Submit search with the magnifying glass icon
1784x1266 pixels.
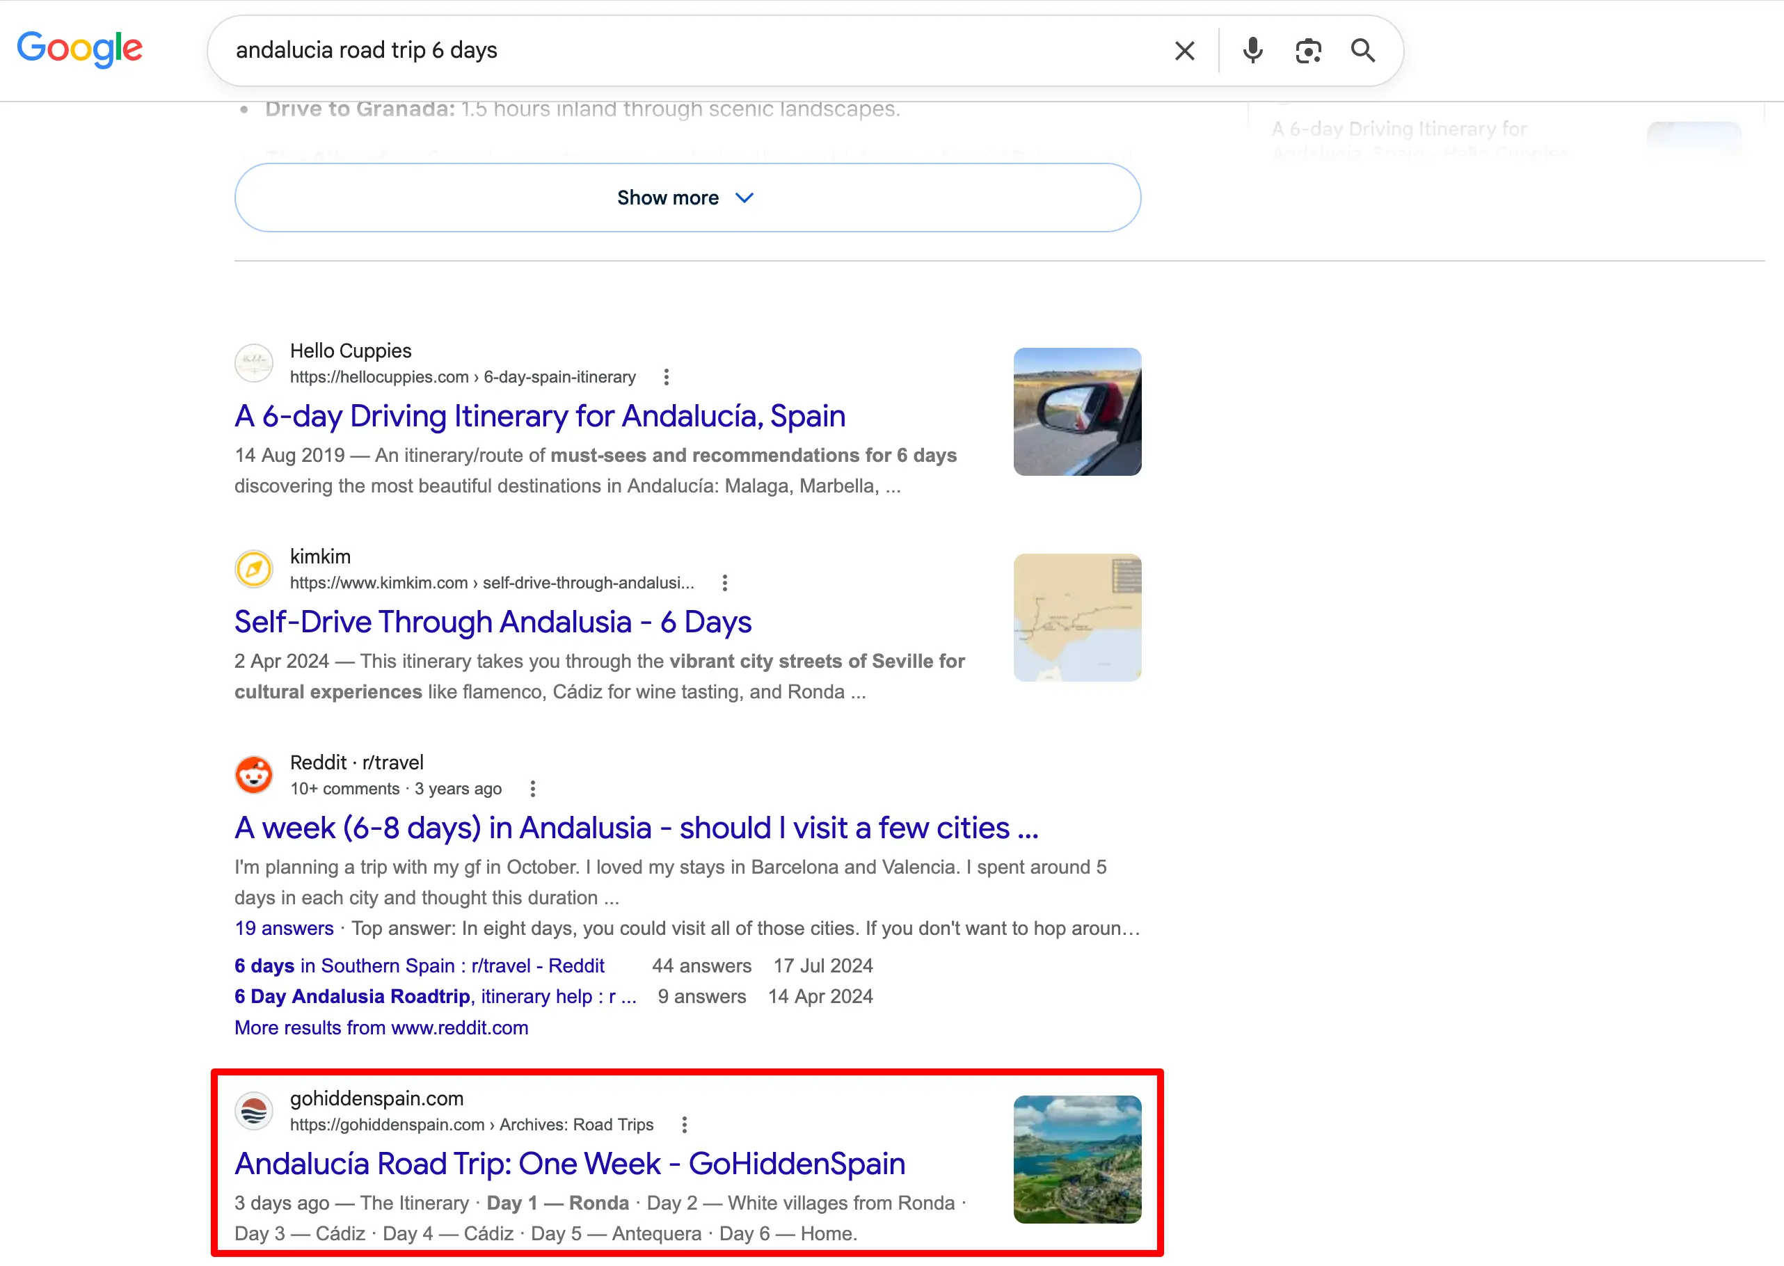pyautogui.click(x=1362, y=51)
